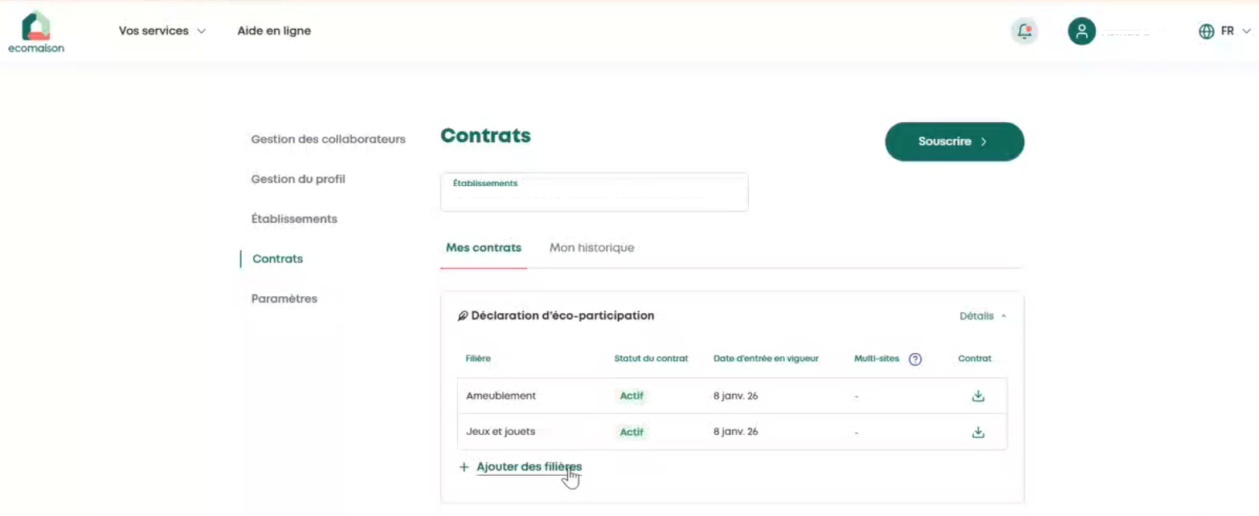1259x516 pixels.
Task: Click the Contrats page heading
Action: (485, 136)
